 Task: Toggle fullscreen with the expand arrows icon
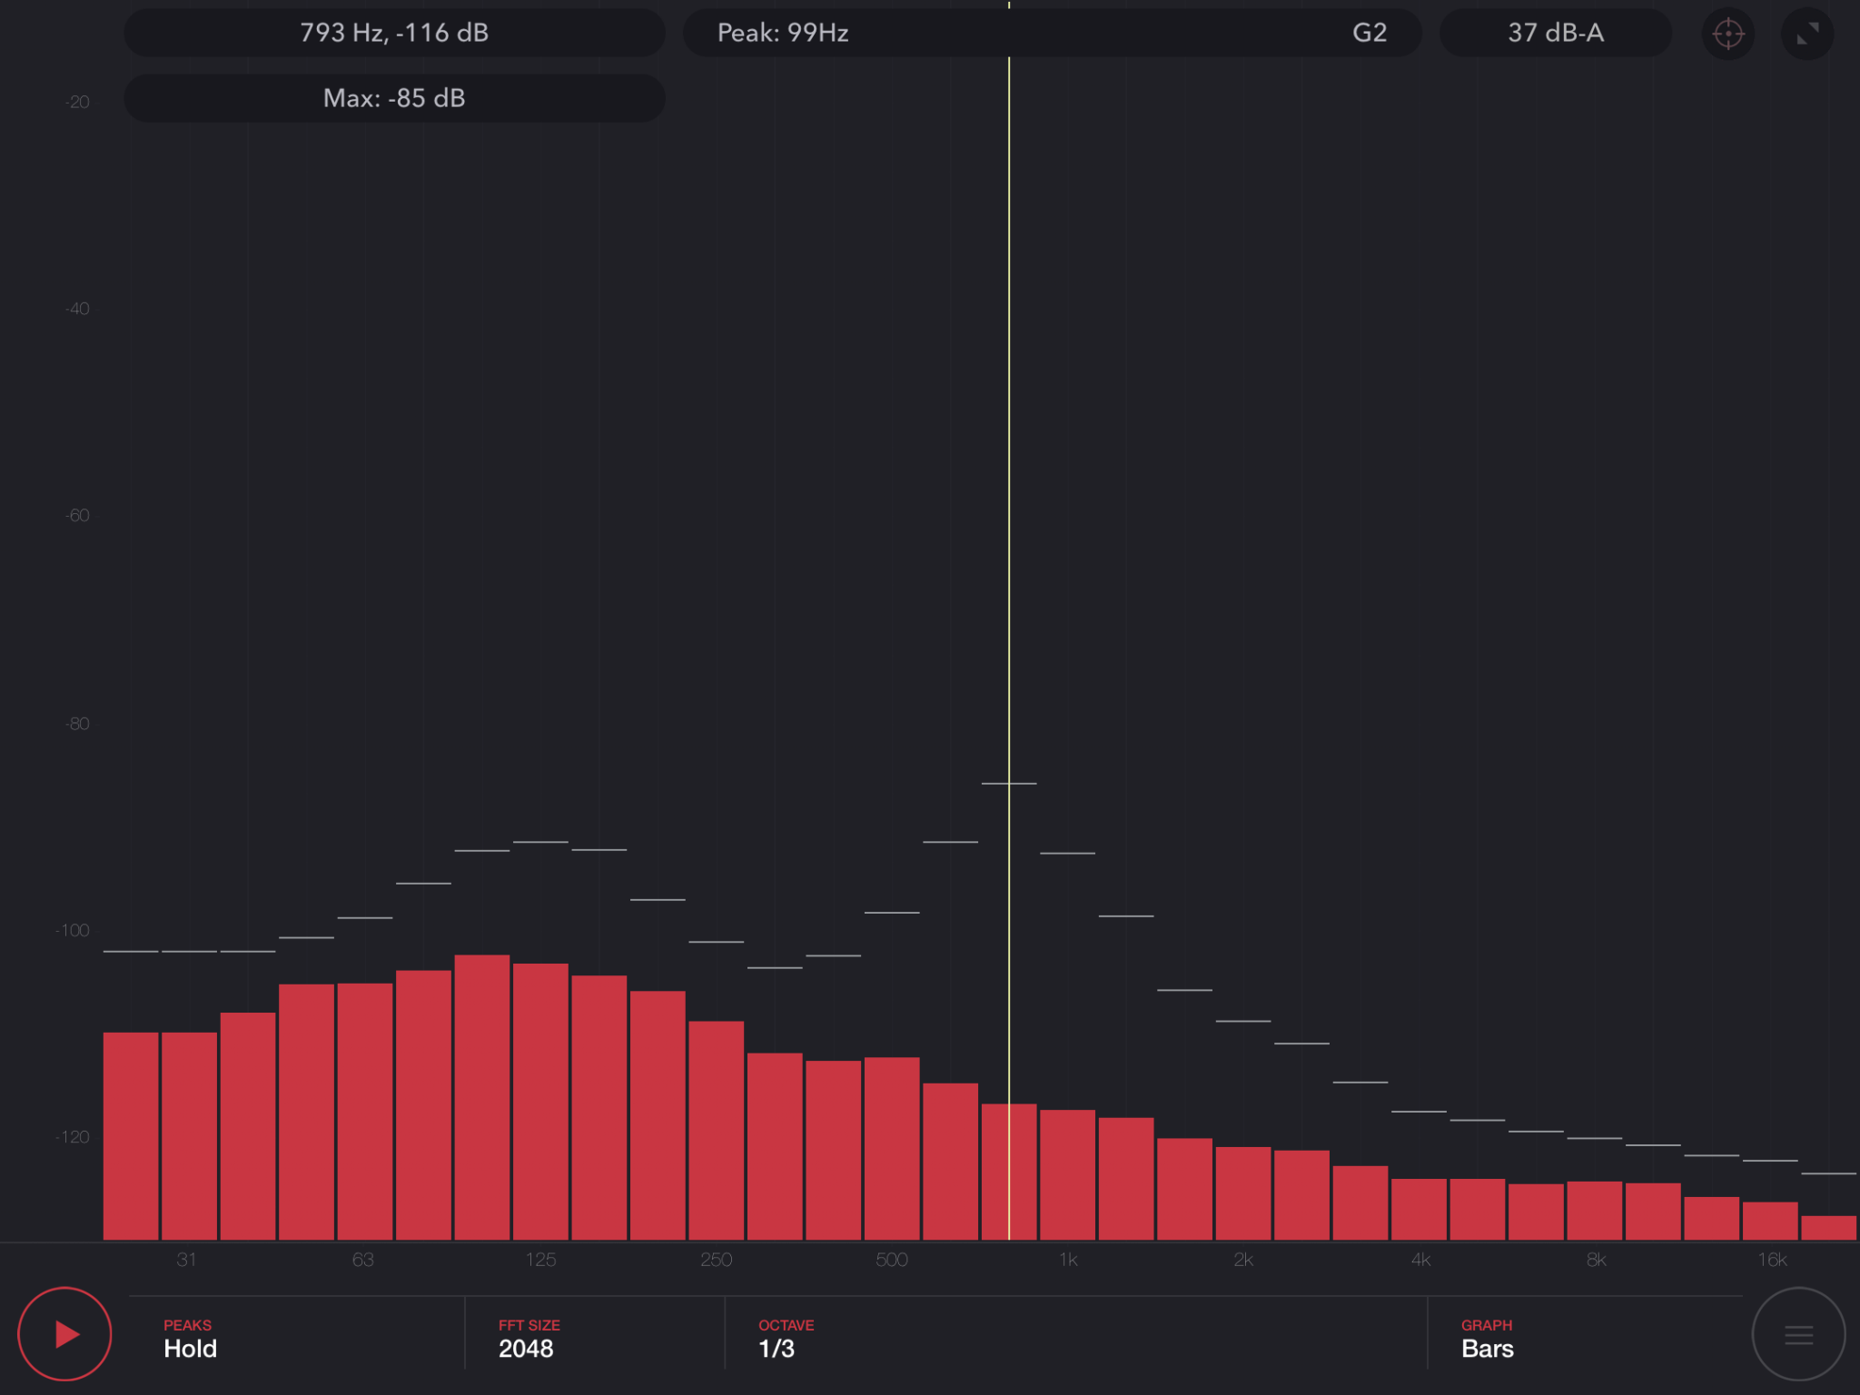point(1807,35)
